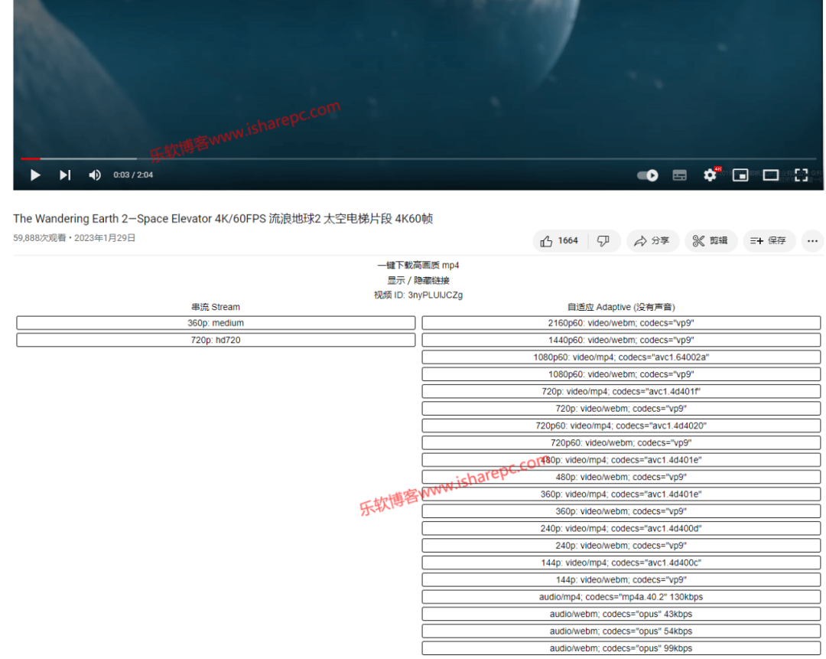Viewport: 826px width, 659px height.
Task: Turn on subtitles captions
Action: click(x=680, y=175)
